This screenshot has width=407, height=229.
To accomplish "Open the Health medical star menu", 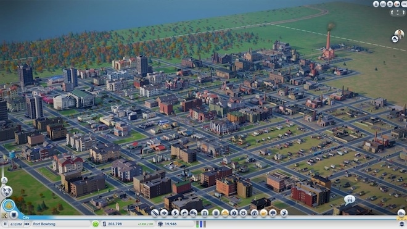I will coord(234,213).
